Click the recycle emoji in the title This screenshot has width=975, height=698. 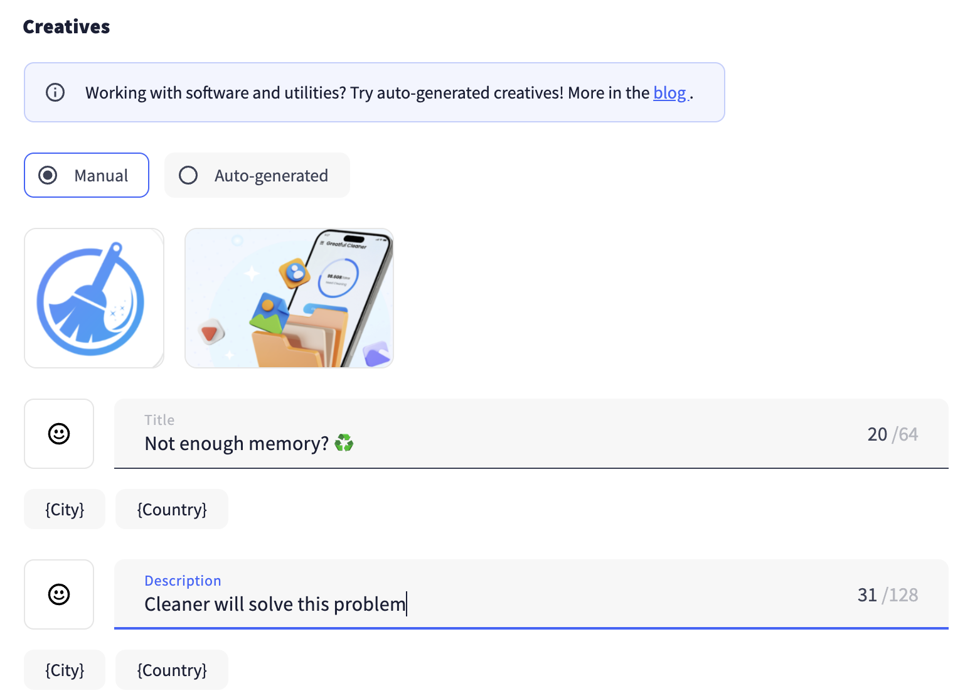click(344, 443)
